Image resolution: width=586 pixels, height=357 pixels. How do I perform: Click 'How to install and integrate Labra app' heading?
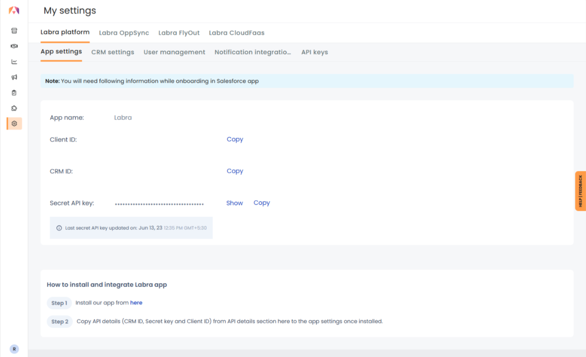click(x=107, y=284)
